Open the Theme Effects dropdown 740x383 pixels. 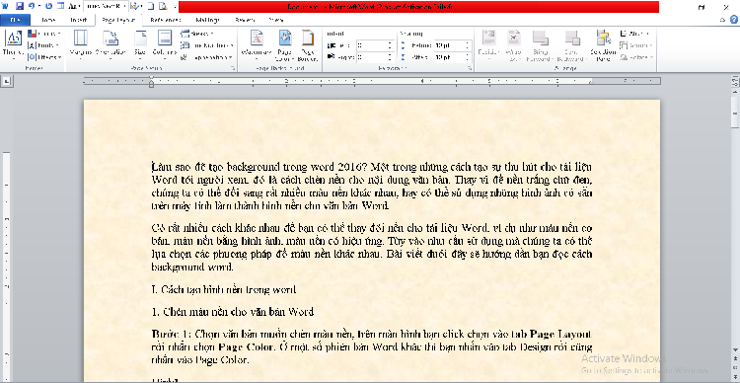tap(44, 57)
